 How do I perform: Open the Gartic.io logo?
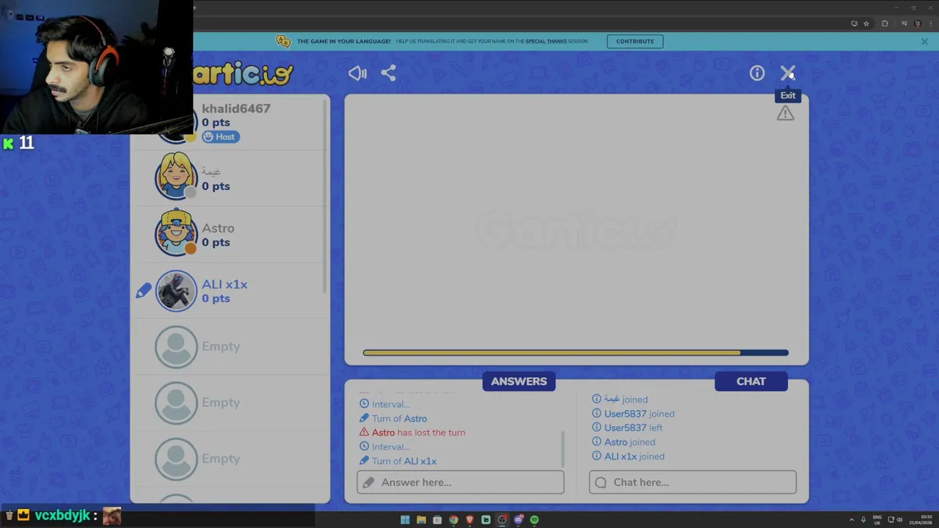point(243,73)
